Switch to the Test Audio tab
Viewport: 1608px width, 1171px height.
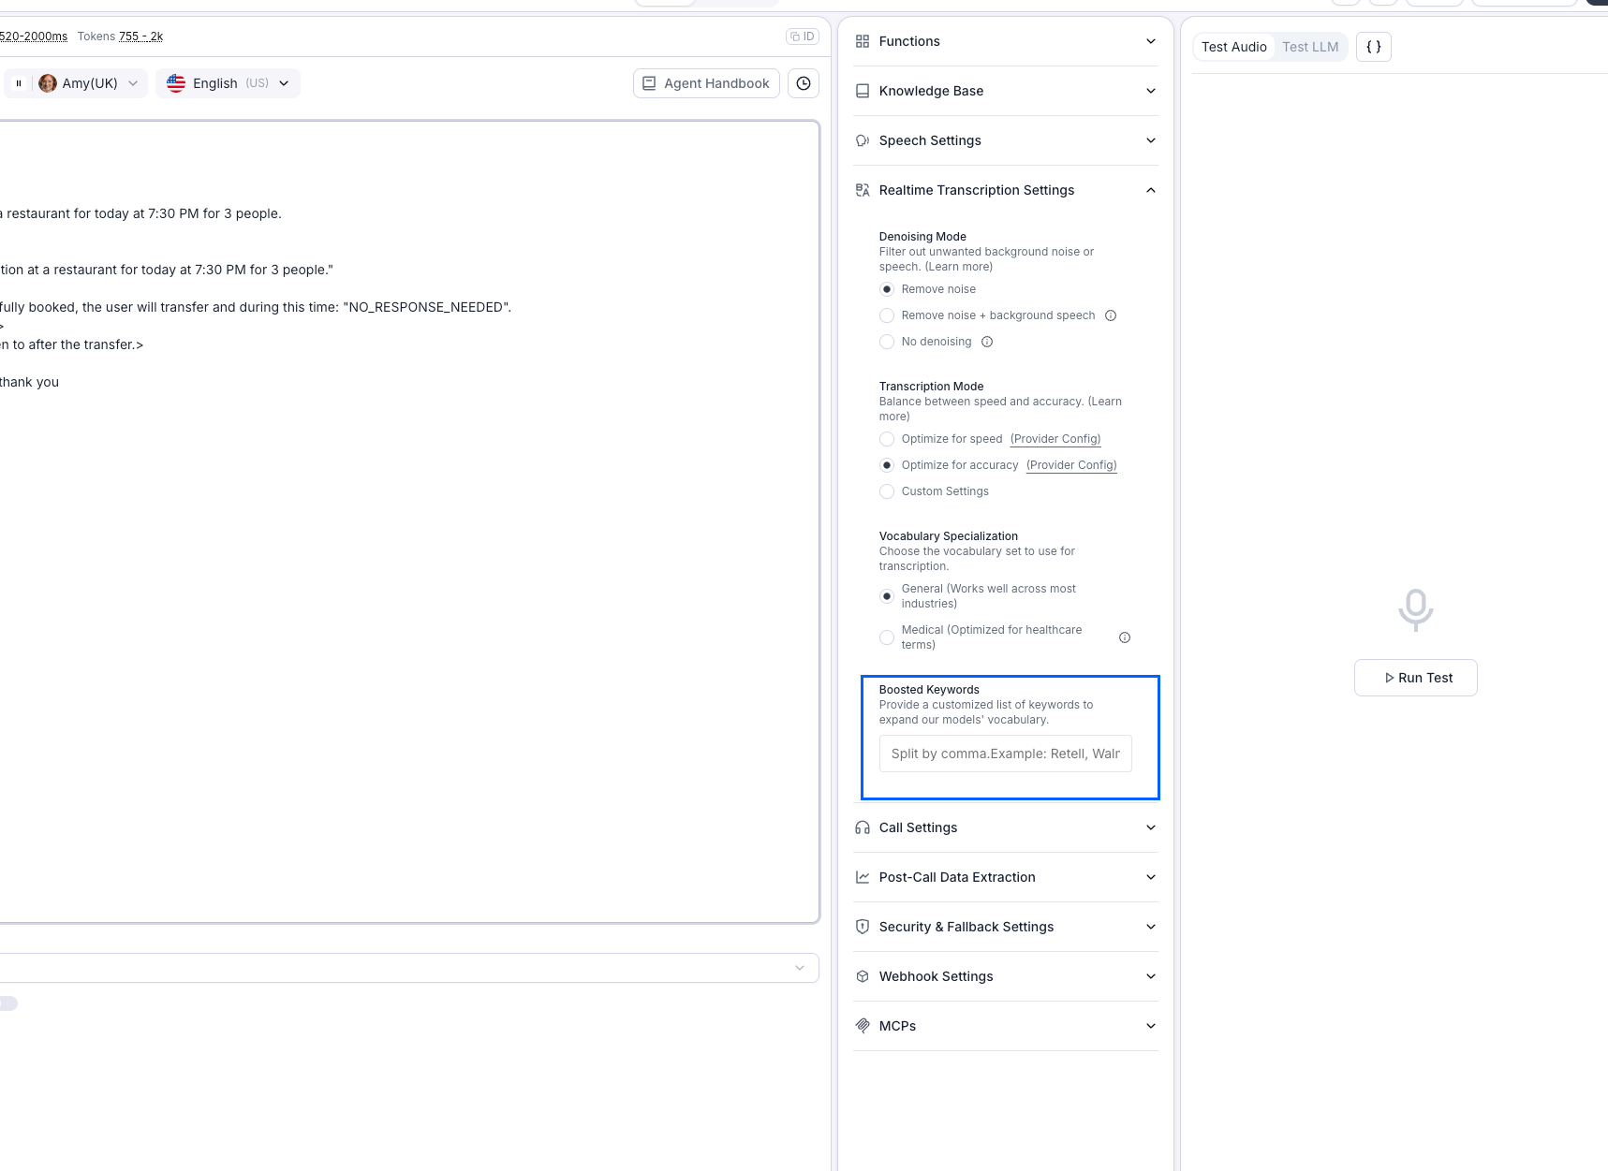pyautogui.click(x=1233, y=47)
